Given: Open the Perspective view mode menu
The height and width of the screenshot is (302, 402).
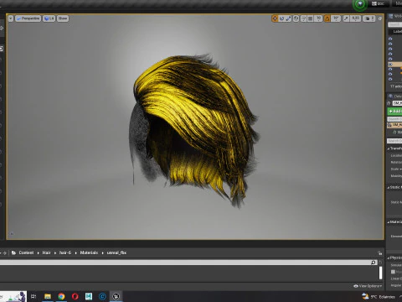Looking at the screenshot, I should (28, 18).
